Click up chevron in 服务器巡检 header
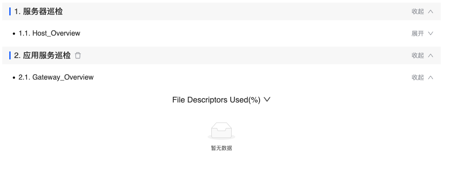458x190 pixels. [431, 11]
